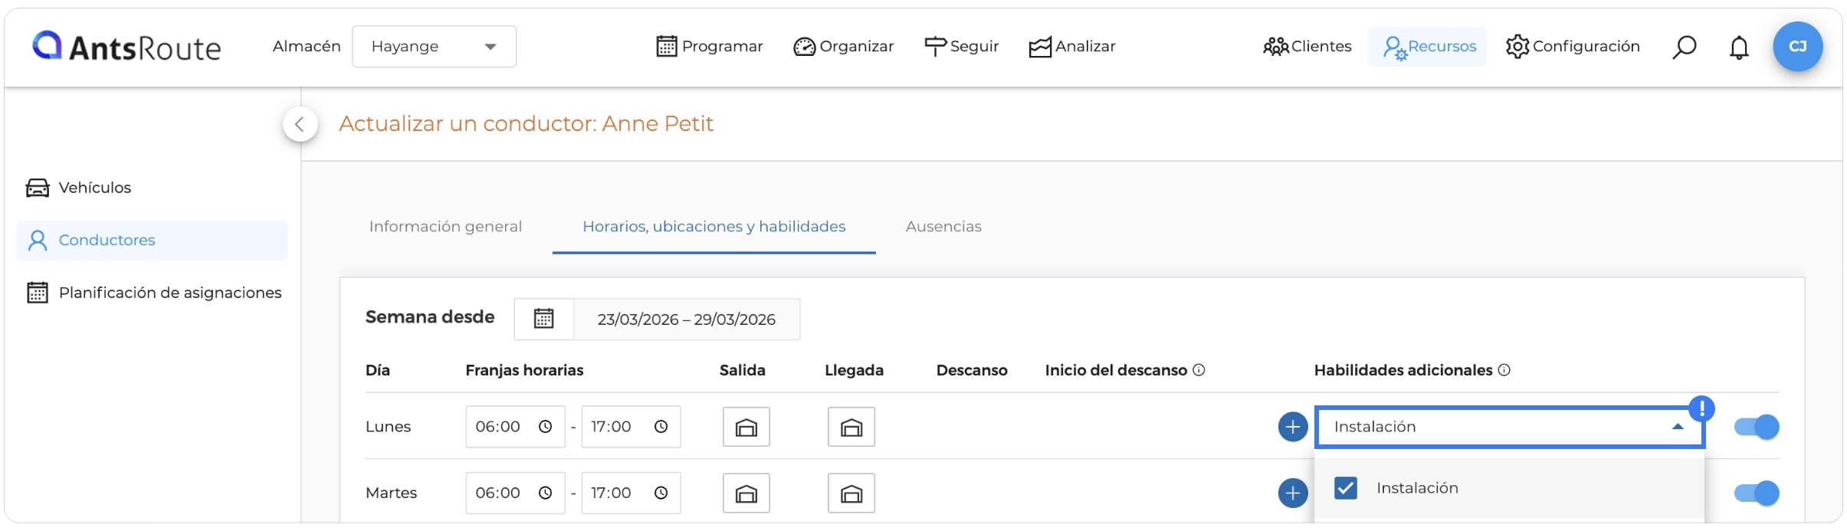Click the Martes Llegada depot icon
This screenshot has width=1847, height=531.
851,493
